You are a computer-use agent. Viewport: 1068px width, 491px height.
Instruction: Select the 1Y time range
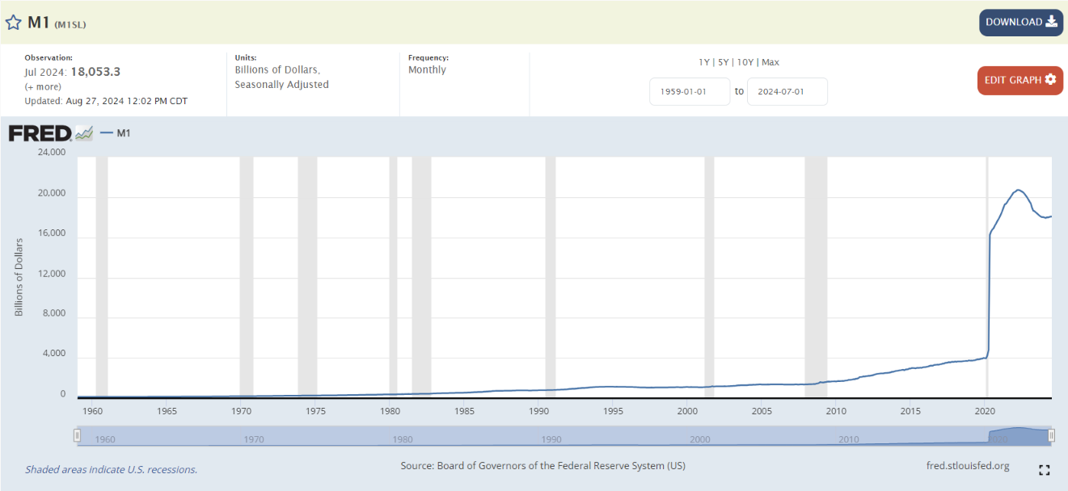point(705,62)
